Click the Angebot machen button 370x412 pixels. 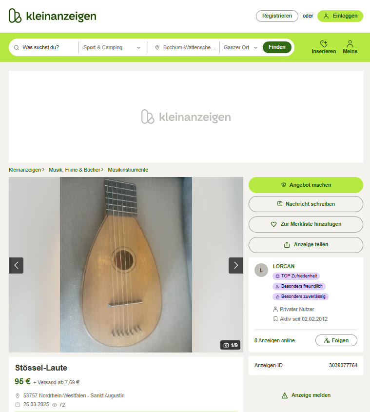point(306,185)
